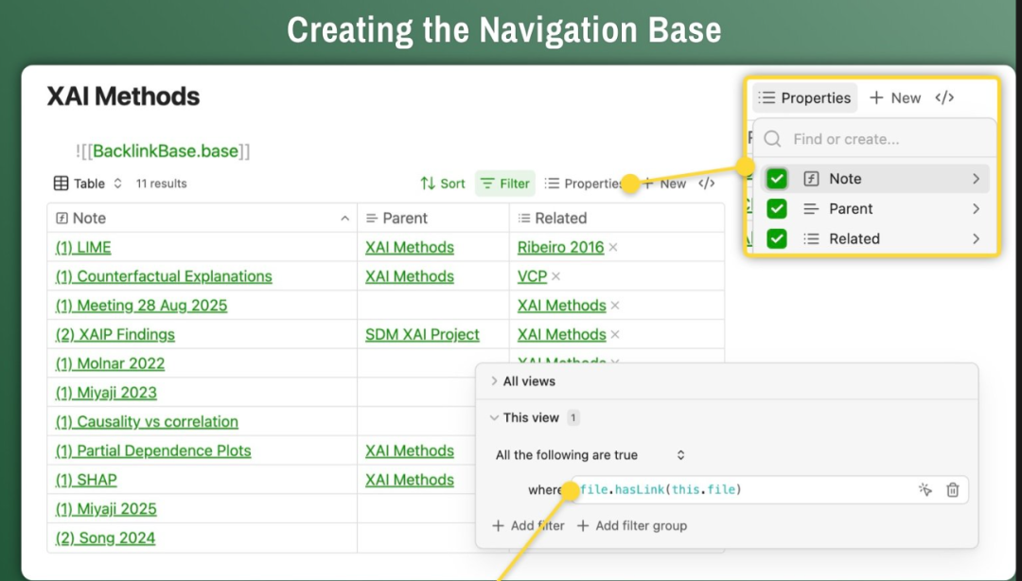This screenshot has width=1022, height=581.
Task: Open the (1) Partial Dependence Plots note
Action: [153, 450]
